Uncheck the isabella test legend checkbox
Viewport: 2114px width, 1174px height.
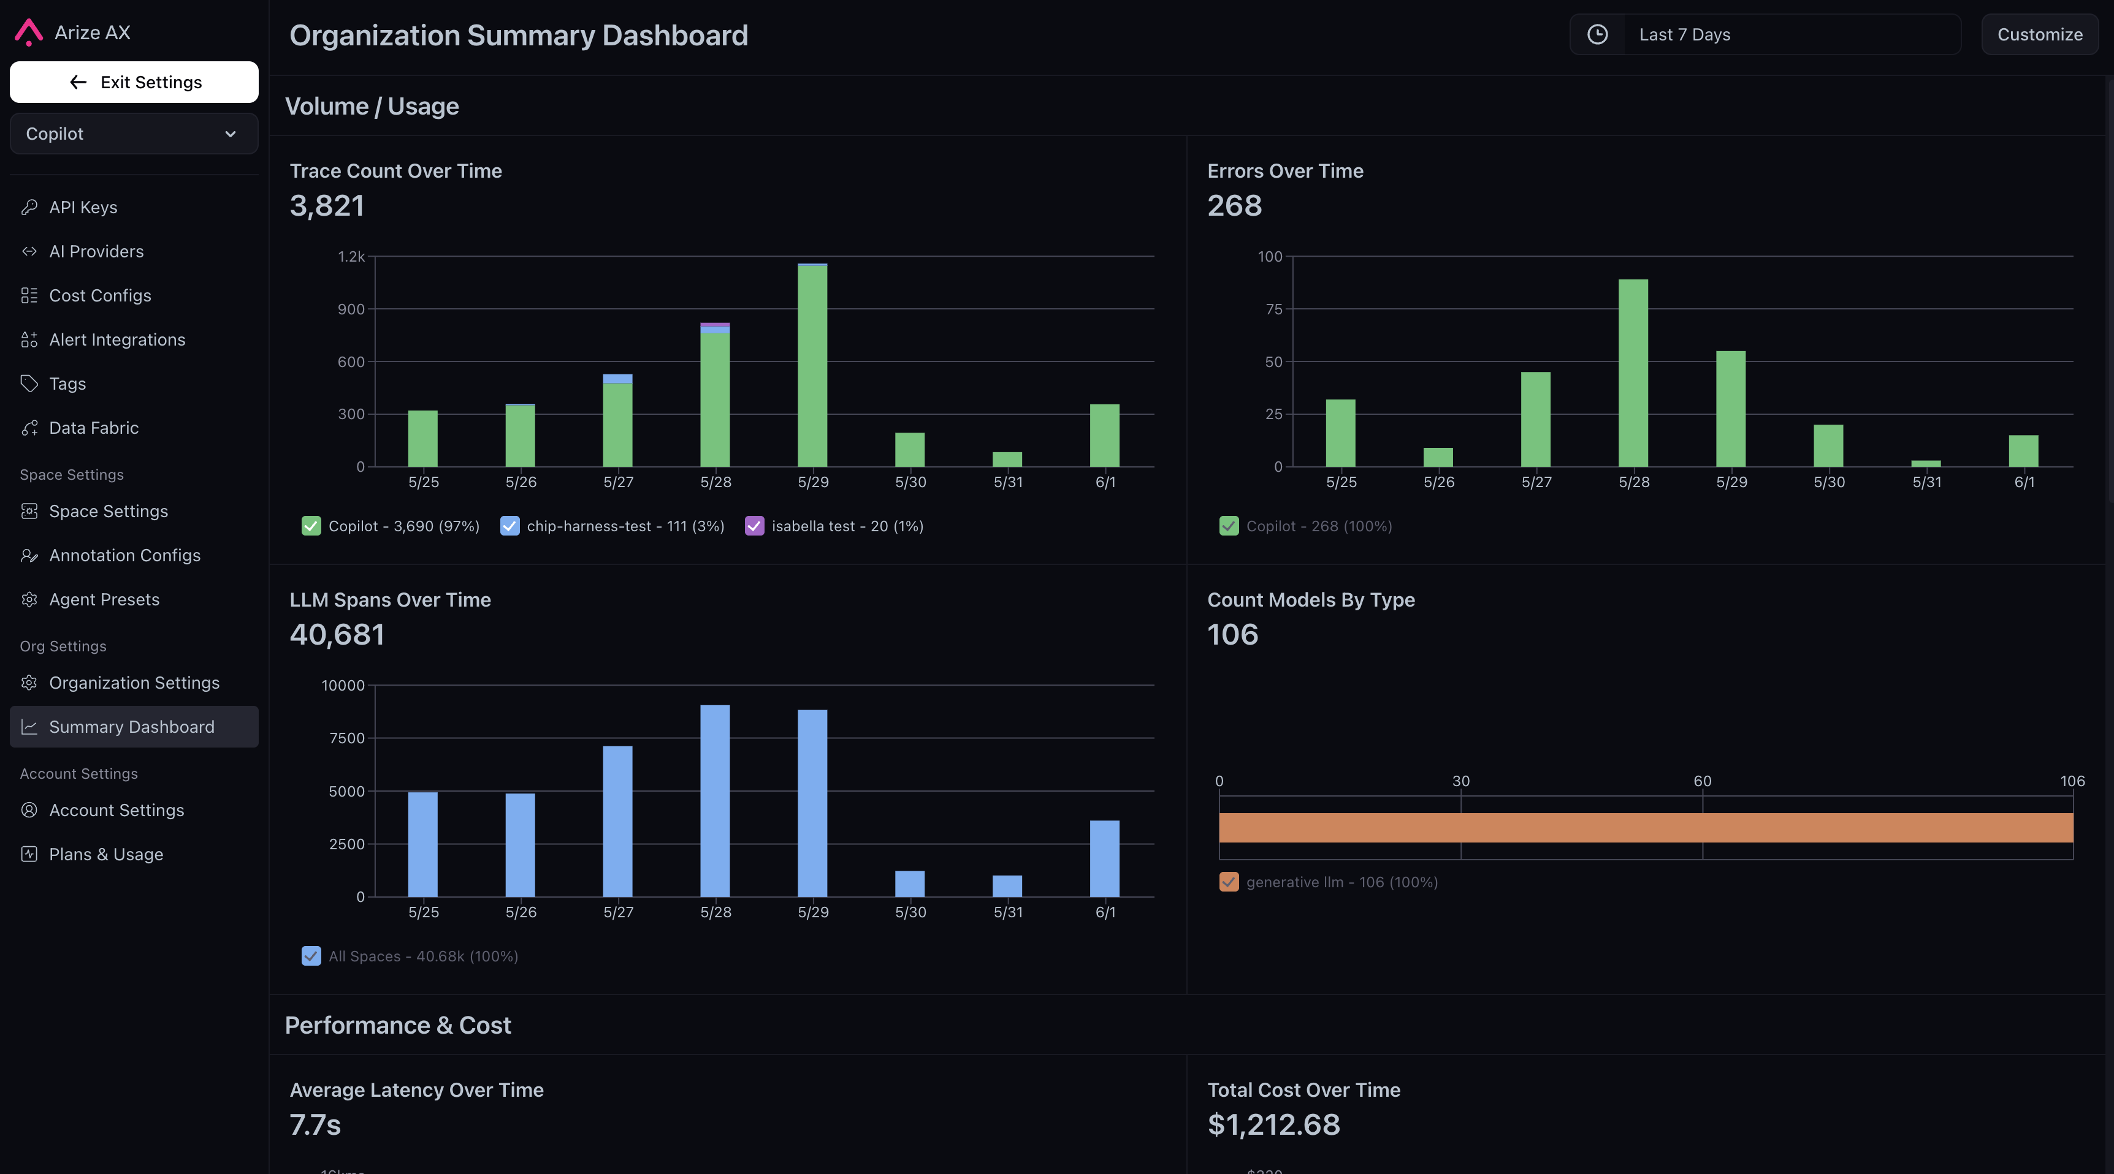[x=754, y=526]
